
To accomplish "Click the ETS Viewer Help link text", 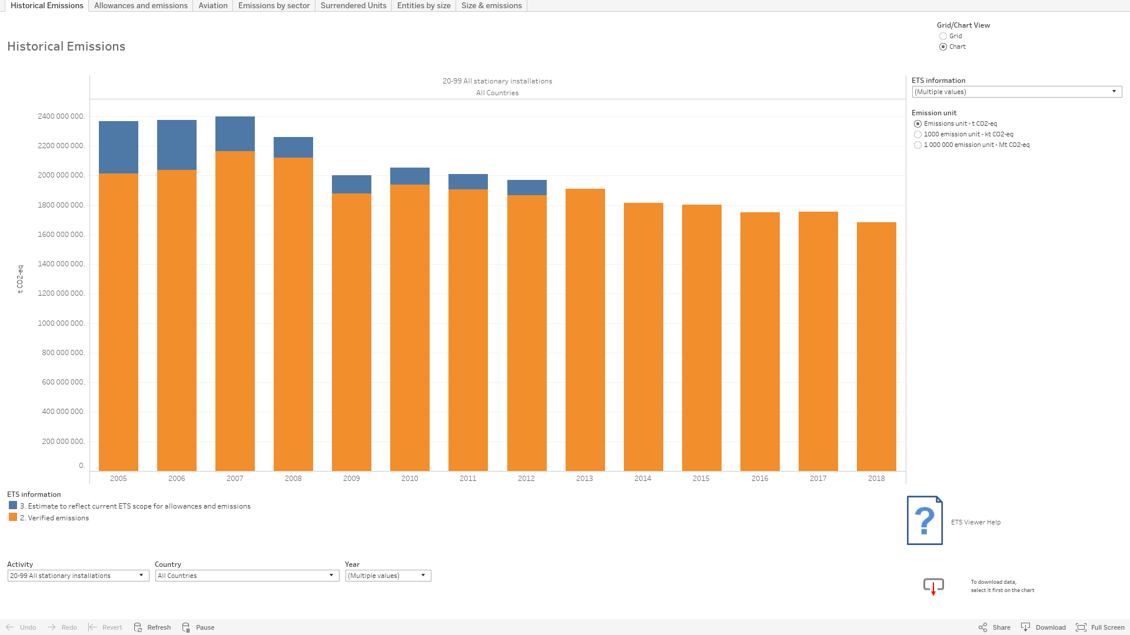I will [975, 522].
